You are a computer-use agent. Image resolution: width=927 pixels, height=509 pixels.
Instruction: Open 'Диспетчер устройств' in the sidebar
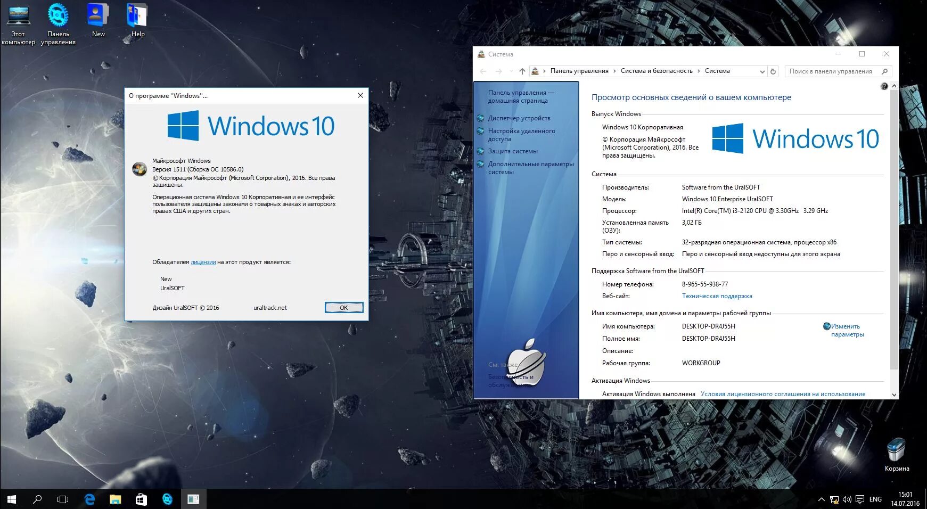(519, 118)
